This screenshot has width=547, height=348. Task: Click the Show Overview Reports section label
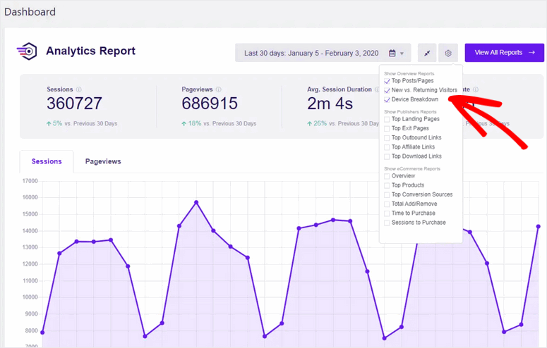[x=409, y=73]
